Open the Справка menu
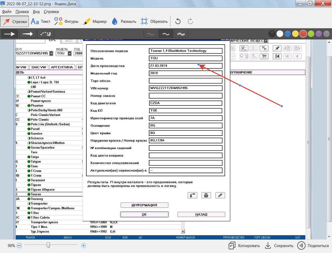Viewport: 332px width, 253px height. point(51,12)
